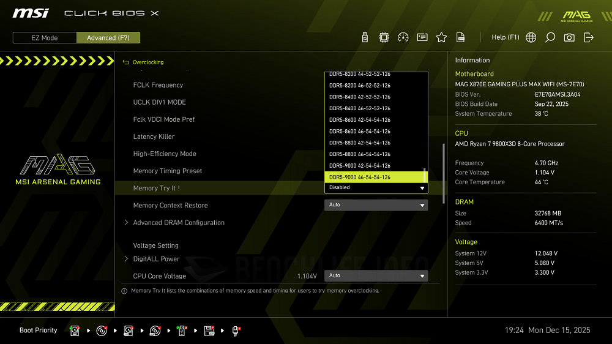Switch to EZ Mode

(x=45, y=38)
